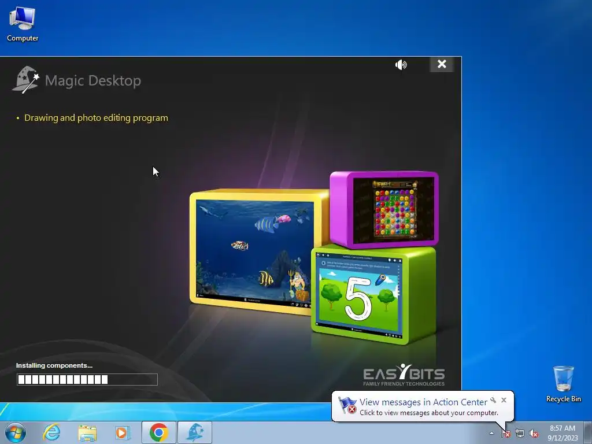
Task: Dismiss the Action Center notification balloon
Action: [x=504, y=400]
